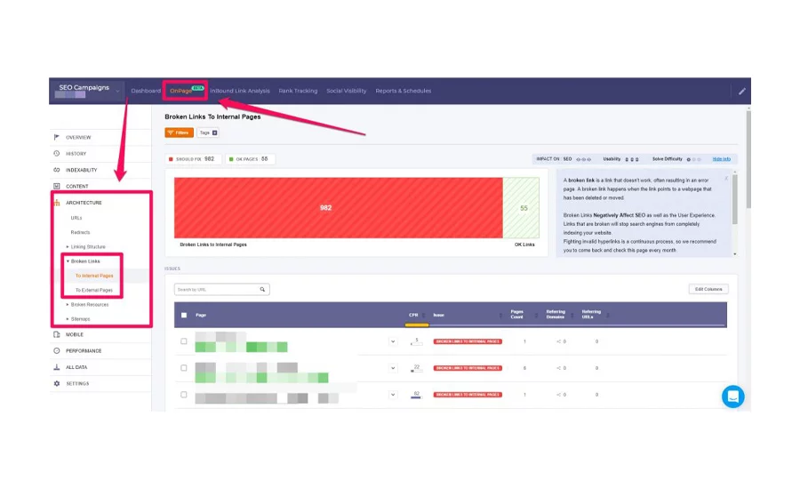Click third row's Broken Links issue badge
800x489 pixels.
[x=468, y=395]
